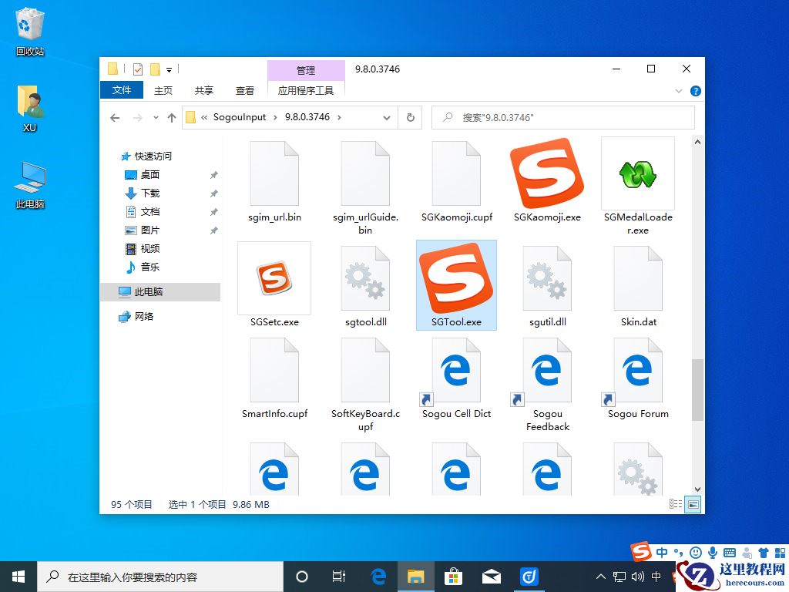
Task: Start Sogou voice input with the microphone icon
Action: (712, 552)
